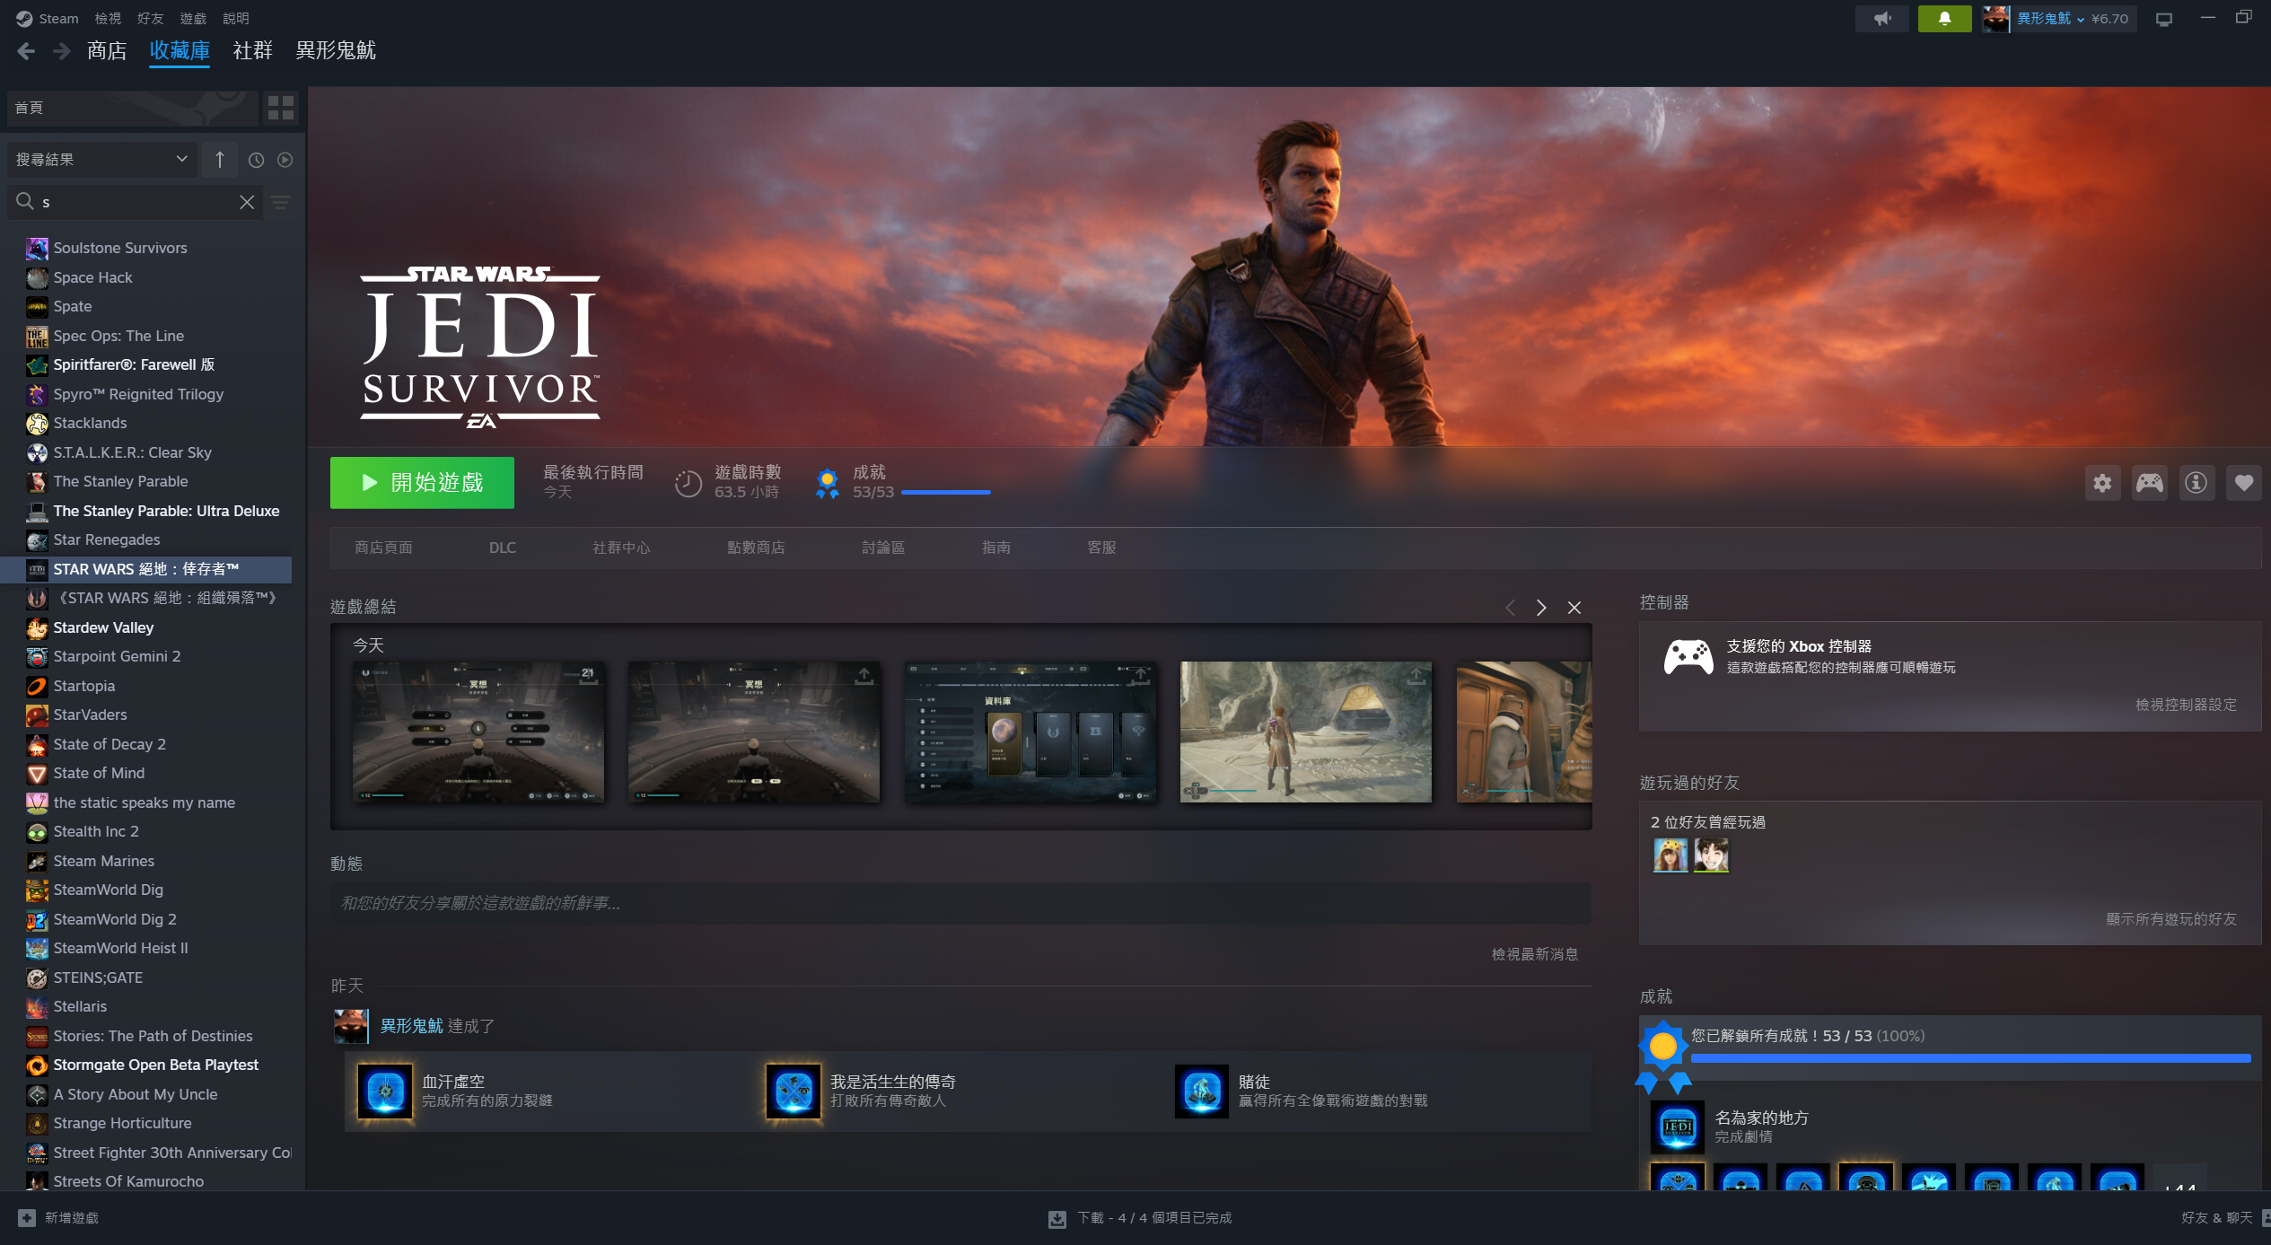
Task: Click the sort ascending arrow button
Action: [x=220, y=160]
